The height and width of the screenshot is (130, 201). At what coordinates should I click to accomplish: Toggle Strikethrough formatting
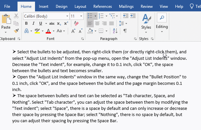coord(52,23)
